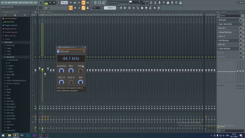Open the mixer view icon
The width and height of the screenshot is (245, 138).
pos(134,8)
